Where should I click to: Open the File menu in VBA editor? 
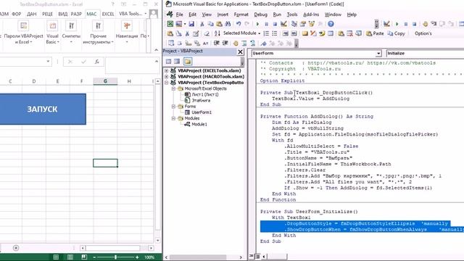click(x=179, y=14)
